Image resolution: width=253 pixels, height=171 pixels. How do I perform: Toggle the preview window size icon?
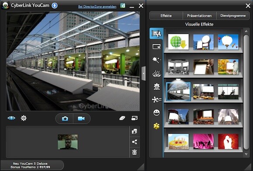coord(134,118)
